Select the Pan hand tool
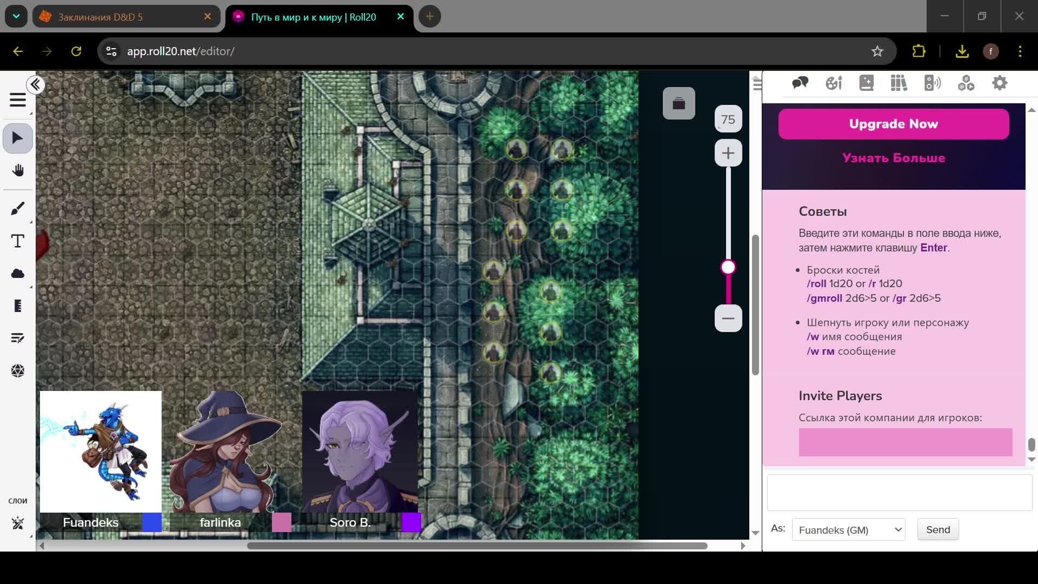The height and width of the screenshot is (584, 1038). tap(18, 171)
